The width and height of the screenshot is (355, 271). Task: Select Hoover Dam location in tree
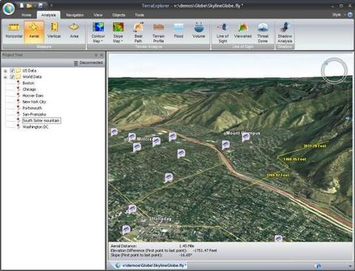[33, 96]
